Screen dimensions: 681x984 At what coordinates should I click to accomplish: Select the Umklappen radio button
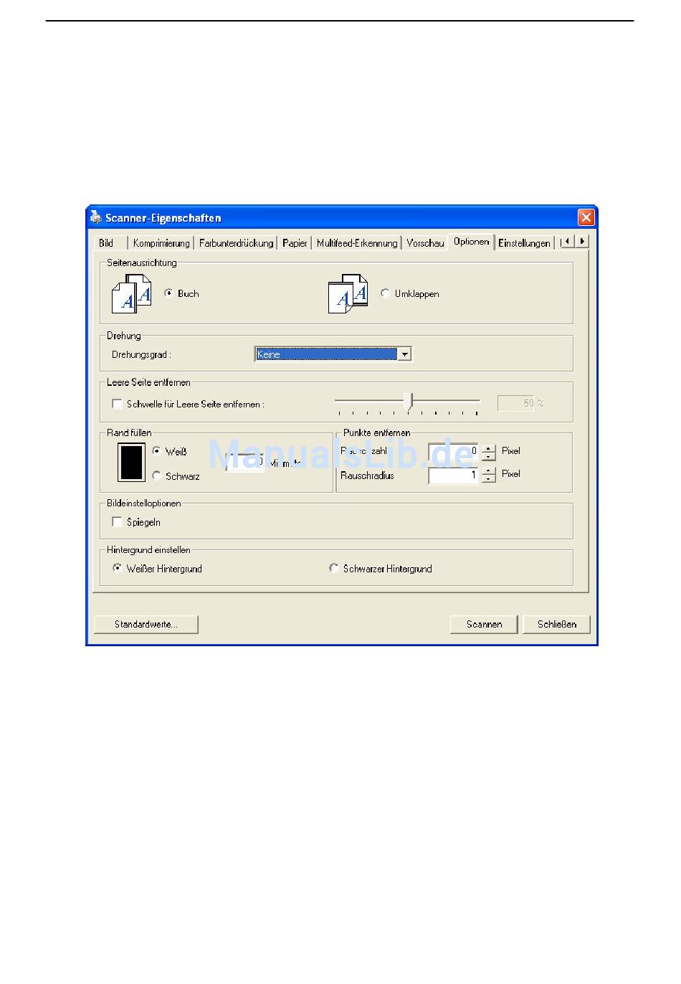coord(385,293)
